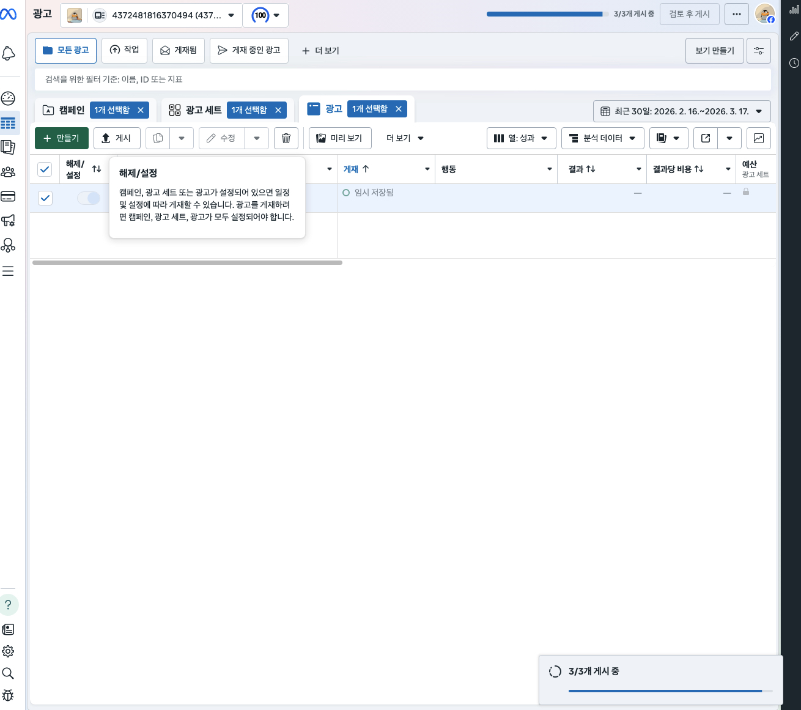Click the 미리 보기 preview button
The width and height of the screenshot is (801, 710).
[x=339, y=138]
